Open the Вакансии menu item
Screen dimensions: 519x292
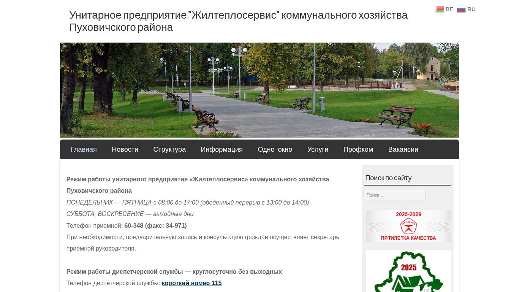403,149
